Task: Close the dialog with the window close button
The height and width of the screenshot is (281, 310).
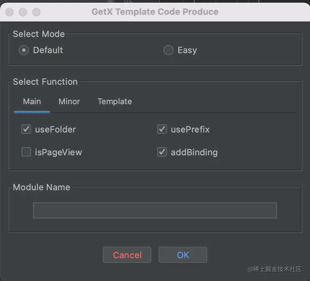Action: (9, 12)
